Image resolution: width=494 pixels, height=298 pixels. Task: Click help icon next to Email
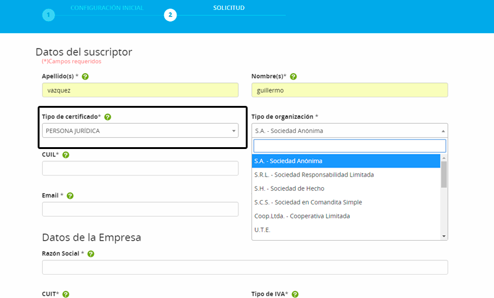point(70,196)
